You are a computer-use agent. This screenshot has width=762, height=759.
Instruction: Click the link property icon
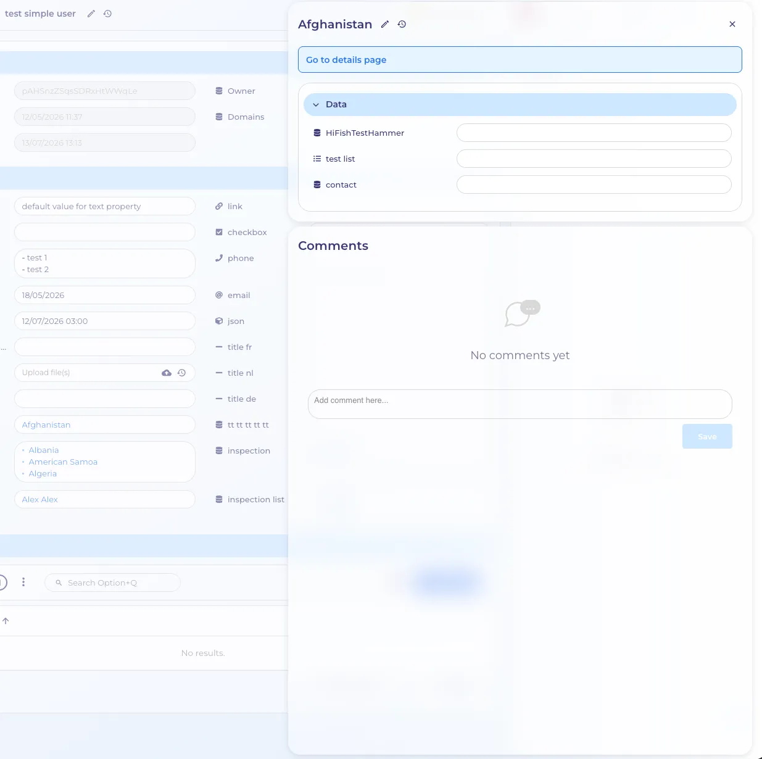219,206
